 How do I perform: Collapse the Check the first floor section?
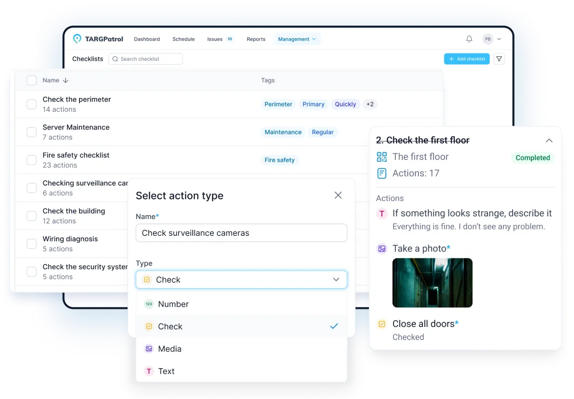click(549, 140)
